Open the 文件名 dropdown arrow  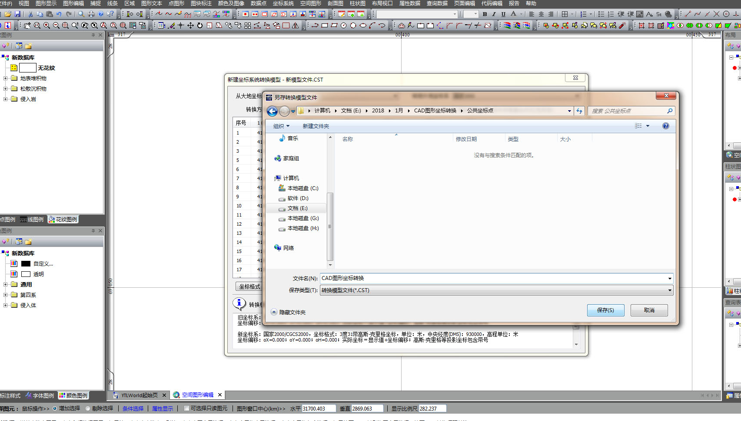click(x=669, y=278)
